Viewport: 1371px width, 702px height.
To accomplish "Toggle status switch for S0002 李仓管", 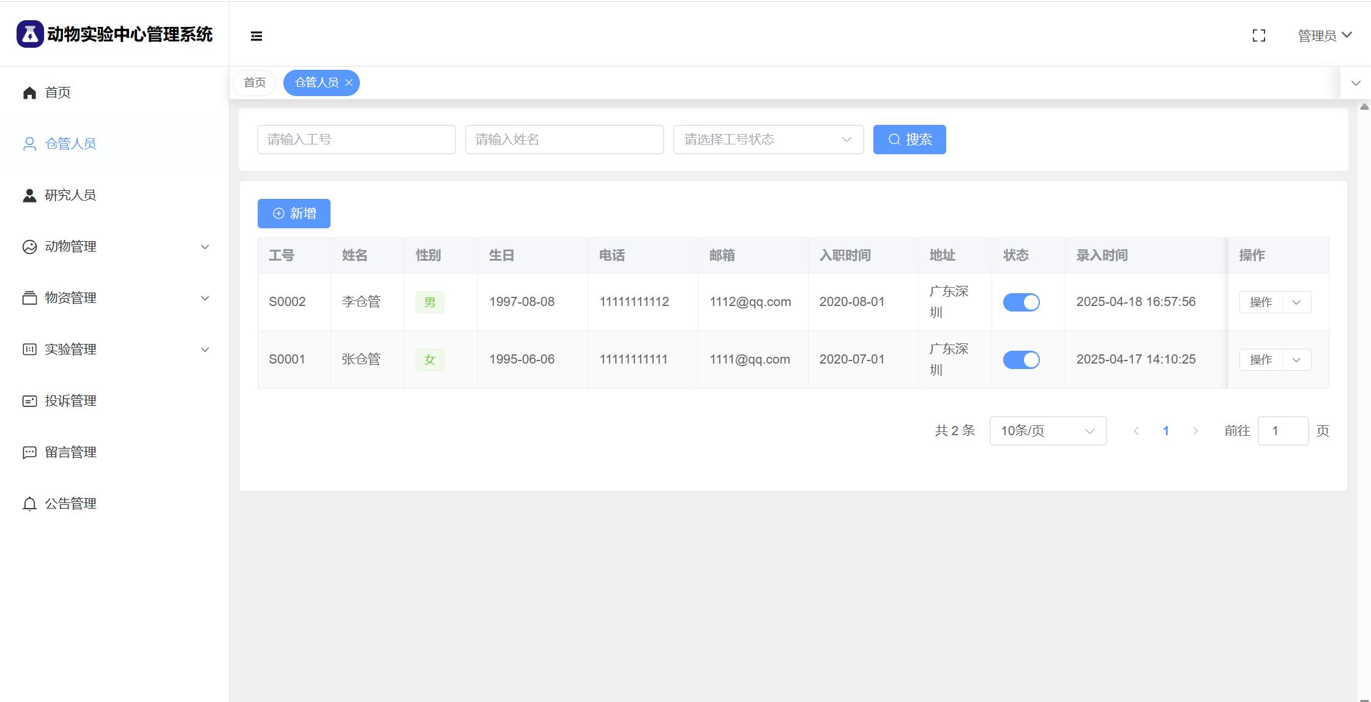I will click(x=1021, y=302).
